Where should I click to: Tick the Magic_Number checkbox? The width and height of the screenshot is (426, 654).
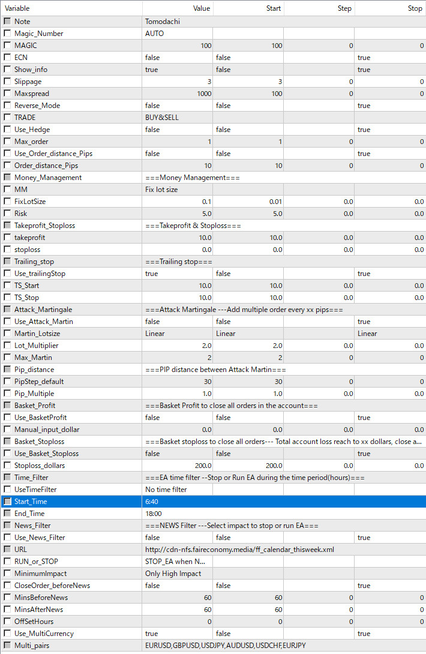click(x=8, y=34)
